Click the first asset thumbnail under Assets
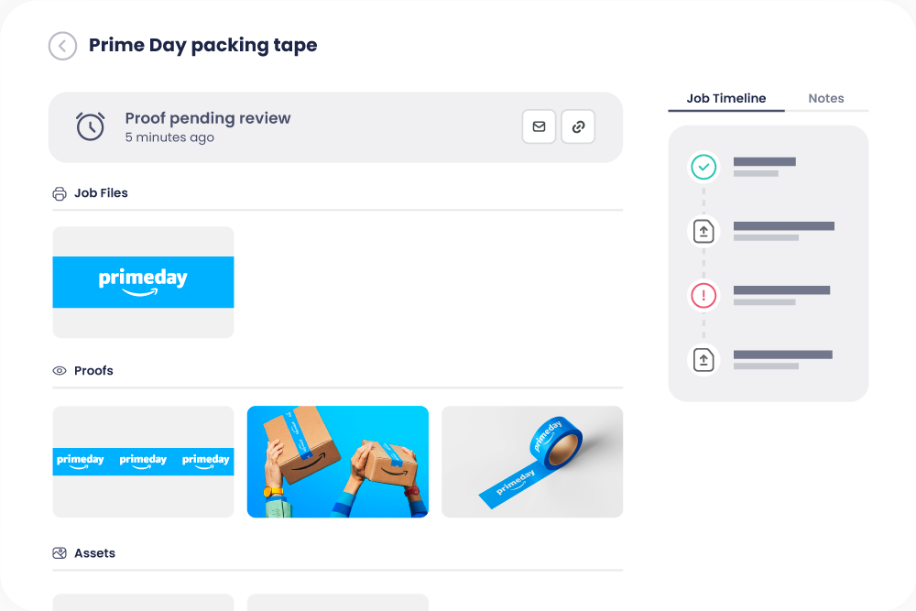The height and width of the screenshot is (611, 916). 143,605
